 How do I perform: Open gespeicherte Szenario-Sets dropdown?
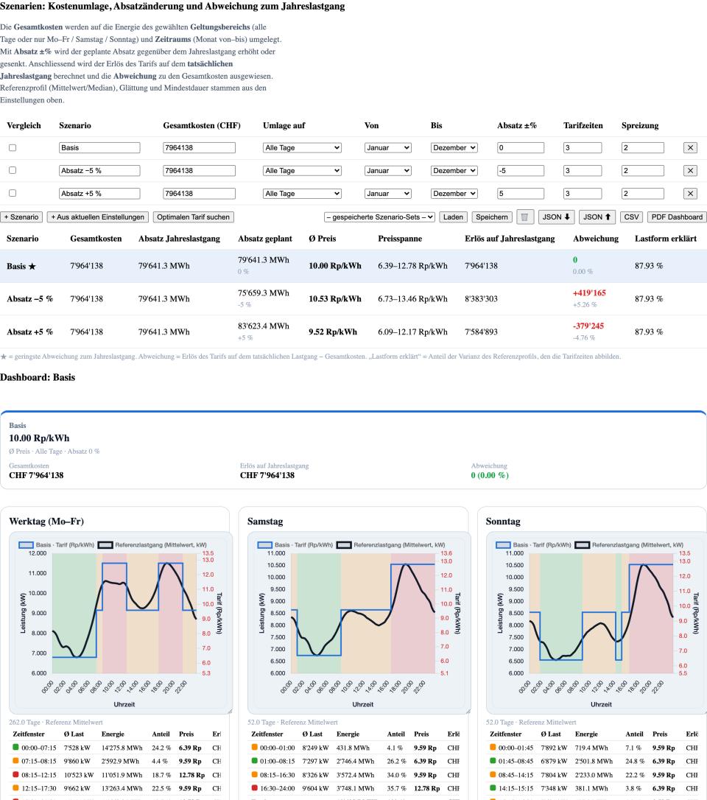379,217
